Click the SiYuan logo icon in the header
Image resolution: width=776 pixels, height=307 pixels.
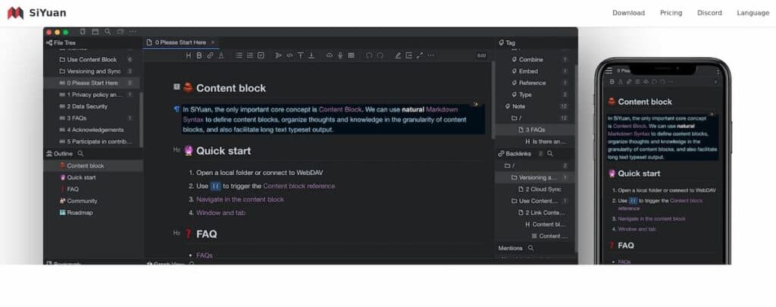click(15, 13)
